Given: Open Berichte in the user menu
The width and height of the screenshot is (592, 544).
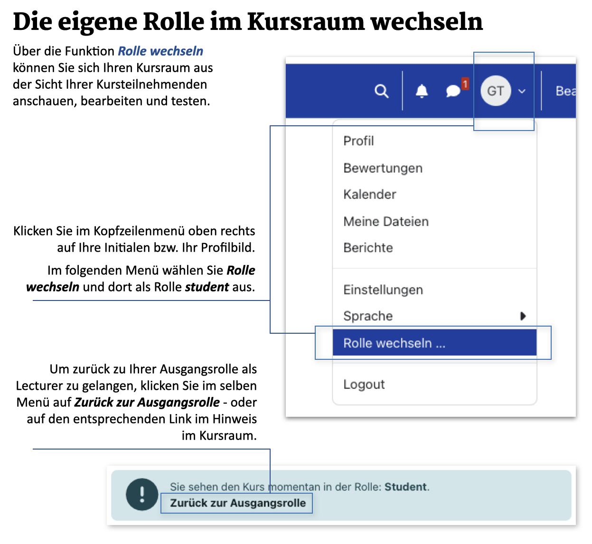Looking at the screenshot, I should pyautogui.click(x=368, y=248).
